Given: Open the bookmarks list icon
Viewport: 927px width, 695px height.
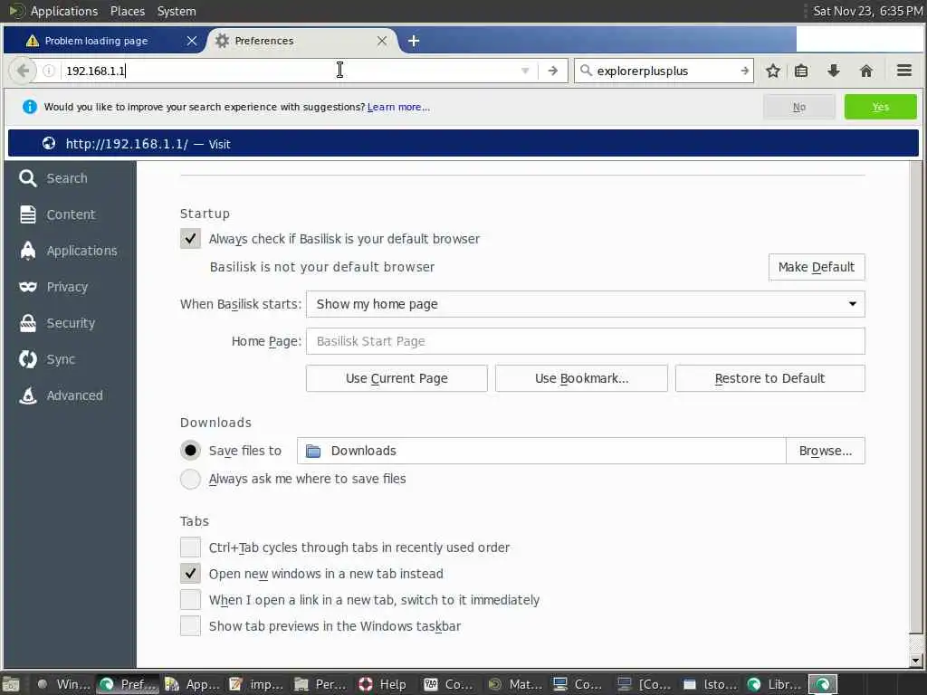Looking at the screenshot, I should point(801,71).
